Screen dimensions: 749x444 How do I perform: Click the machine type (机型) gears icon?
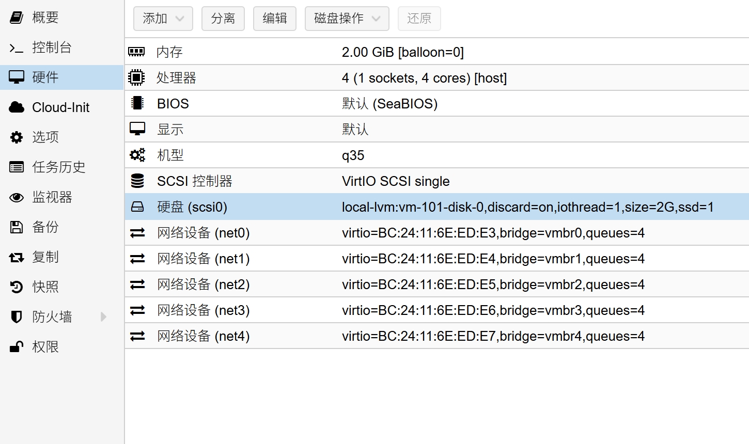137,155
